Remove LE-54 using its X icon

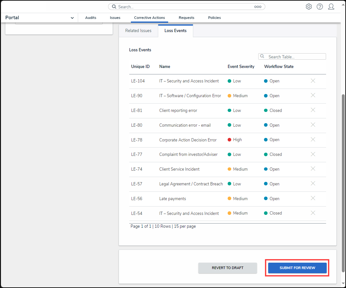pos(313,213)
